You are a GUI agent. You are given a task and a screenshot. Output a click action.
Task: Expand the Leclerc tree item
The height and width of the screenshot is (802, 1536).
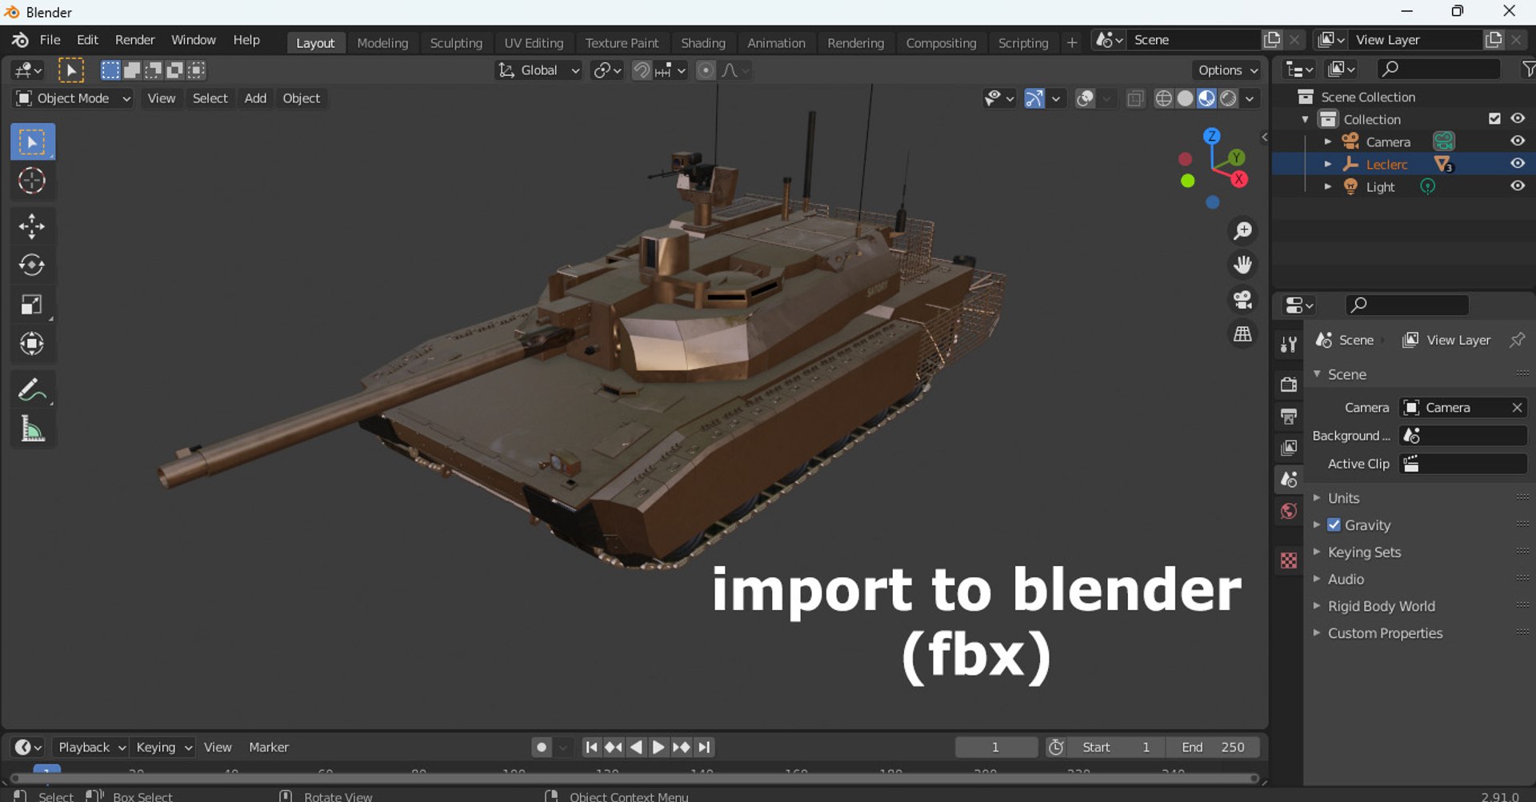[x=1328, y=164]
